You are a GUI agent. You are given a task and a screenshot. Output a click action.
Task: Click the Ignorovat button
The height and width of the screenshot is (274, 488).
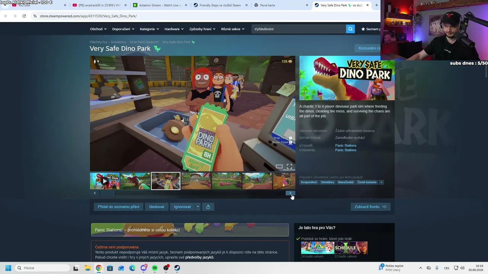(182, 207)
